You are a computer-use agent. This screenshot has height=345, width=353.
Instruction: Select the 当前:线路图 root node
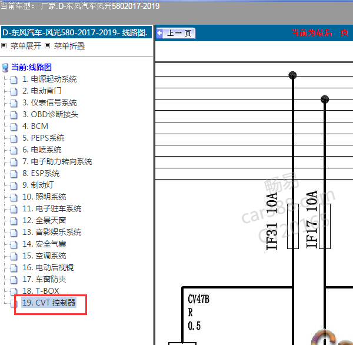[x=31, y=67]
